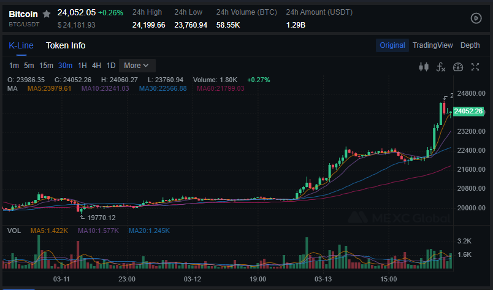
Task: Select the K-Line tab
Action: [21, 45]
